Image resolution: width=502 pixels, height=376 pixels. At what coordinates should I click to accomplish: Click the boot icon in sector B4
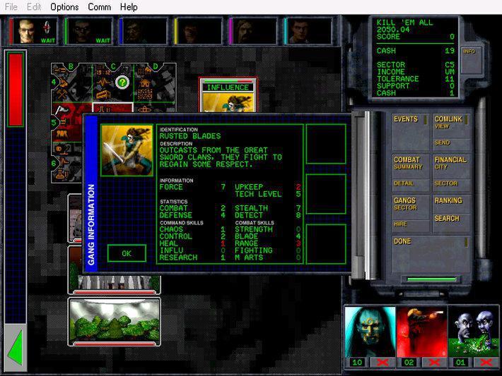(62, 83)
